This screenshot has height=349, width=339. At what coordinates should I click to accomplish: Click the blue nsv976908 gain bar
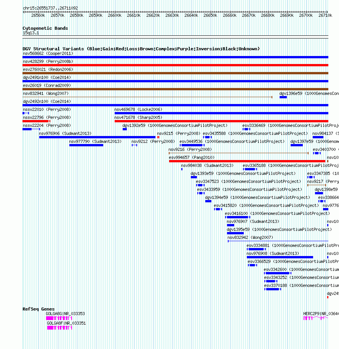pyautogui.click(x=280, y=257)
